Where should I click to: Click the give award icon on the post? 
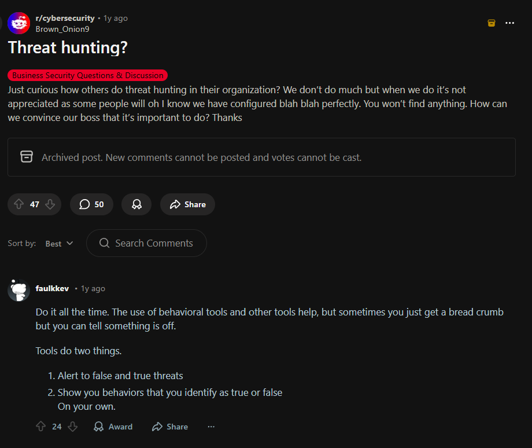coord(136,204)
